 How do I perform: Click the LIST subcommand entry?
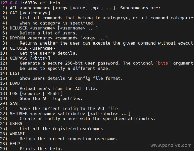click(x=15, y=73)
